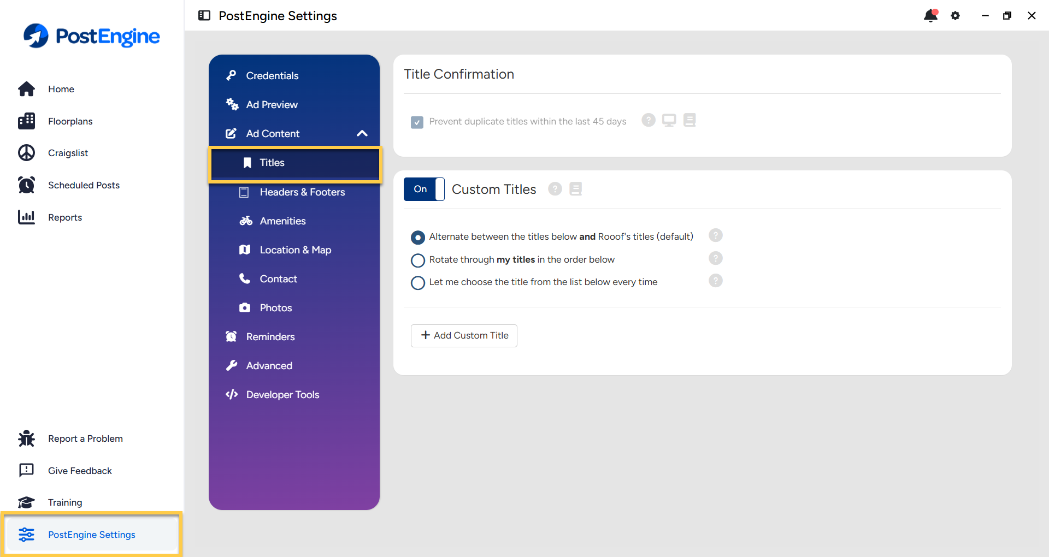
Task: Click the document icon beside Custom Titles
Action: pyautogui.click(x=576, y=189)
